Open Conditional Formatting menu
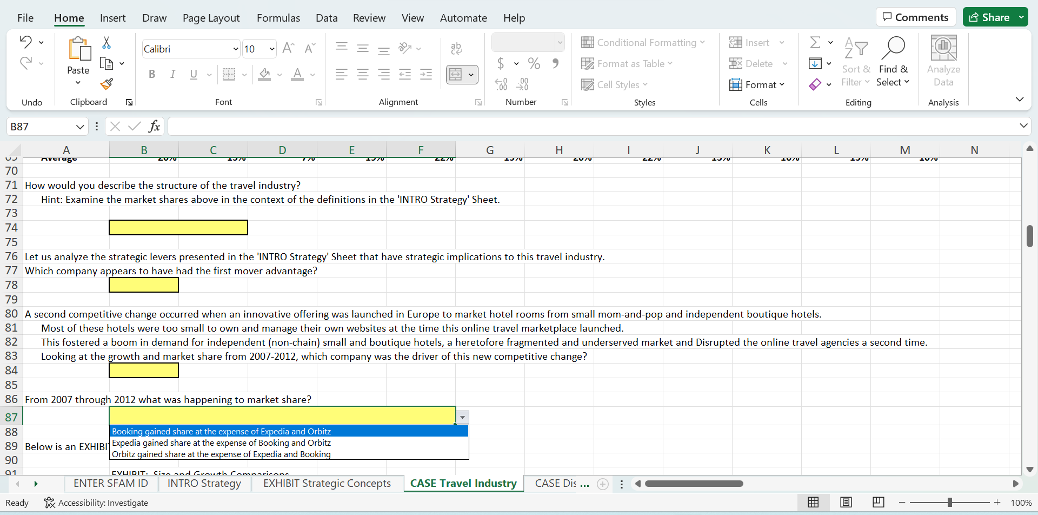 (x=643, y=42)
